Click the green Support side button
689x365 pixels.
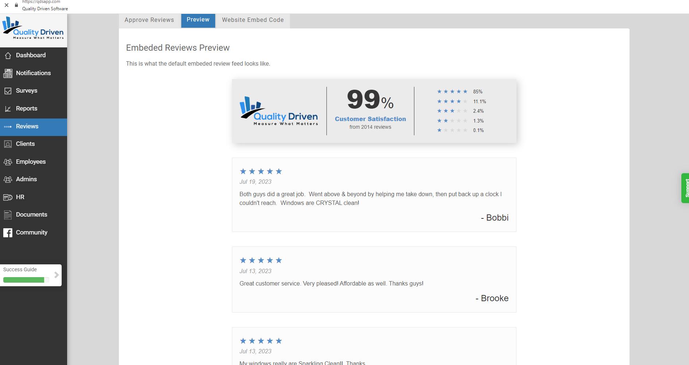(685, 188)
